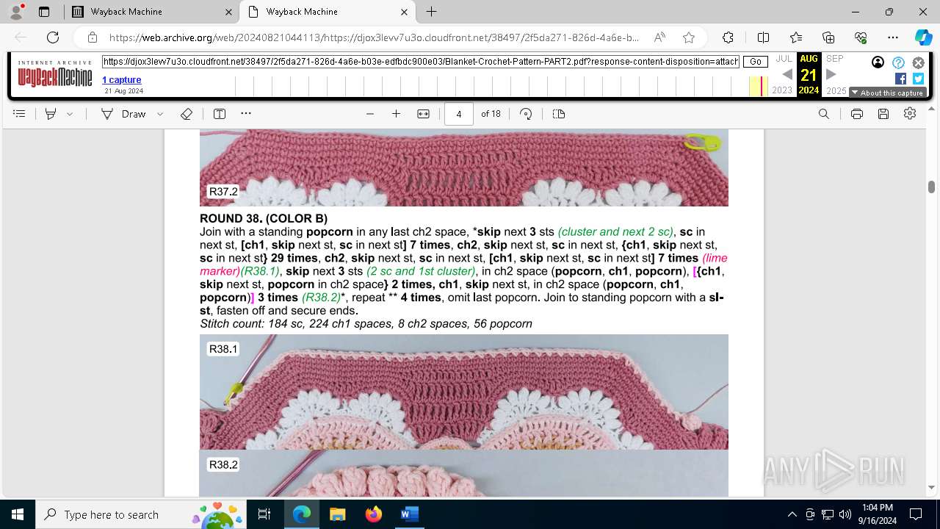Click the Wayback Machine URL field
This screenshot has width=940, height=529.
[x=420, y=62]
